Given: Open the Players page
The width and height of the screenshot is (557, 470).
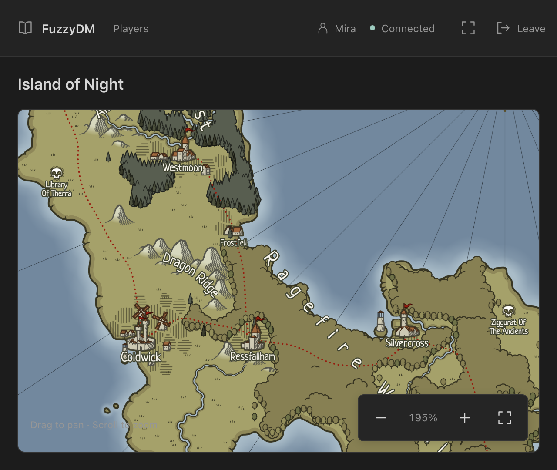Looking at the screenshot, I should click(x=131, y=29).
